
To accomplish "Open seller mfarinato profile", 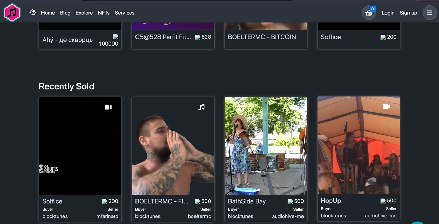I will pos(107,216).
